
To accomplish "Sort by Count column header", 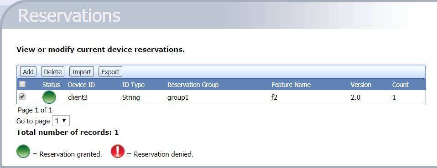I will pyautogui.click(x=400, y=85).
